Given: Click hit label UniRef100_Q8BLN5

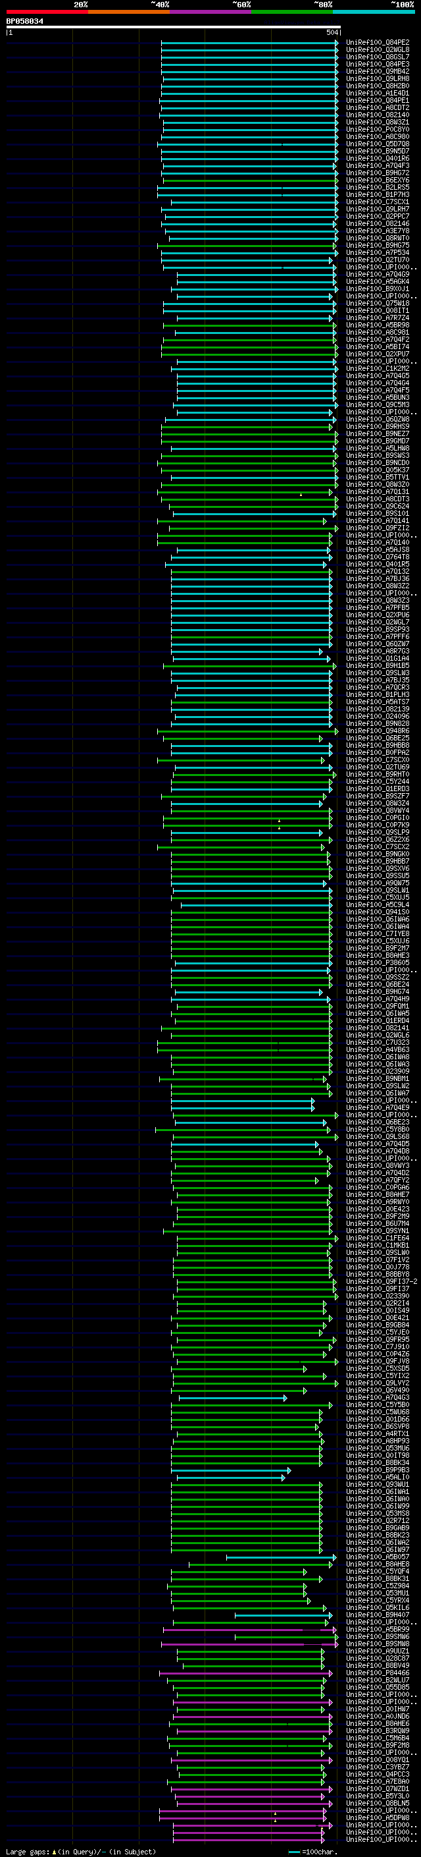Looking at the screenshot, I should pyautogui.click(x=378, y=1803).
